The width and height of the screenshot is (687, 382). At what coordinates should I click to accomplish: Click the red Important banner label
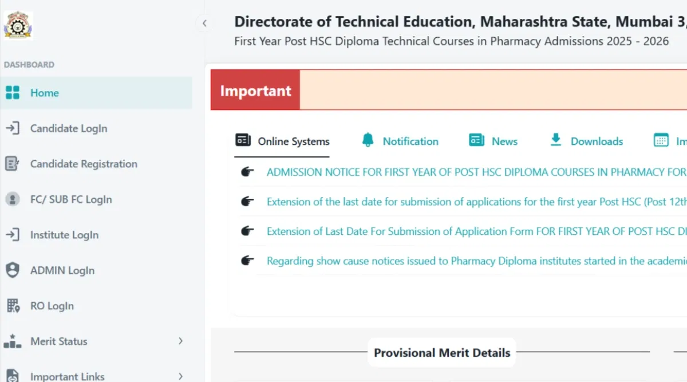pyautogui.click(x=255, y=90)
